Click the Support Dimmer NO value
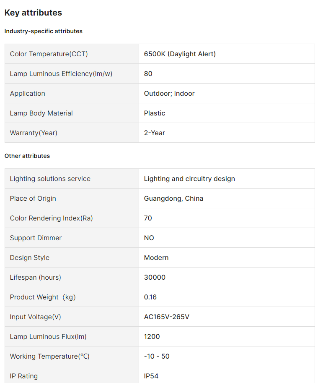 [x=149, y=238]
